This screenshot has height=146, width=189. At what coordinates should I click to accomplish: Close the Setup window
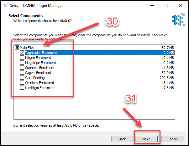click(181, 5)
